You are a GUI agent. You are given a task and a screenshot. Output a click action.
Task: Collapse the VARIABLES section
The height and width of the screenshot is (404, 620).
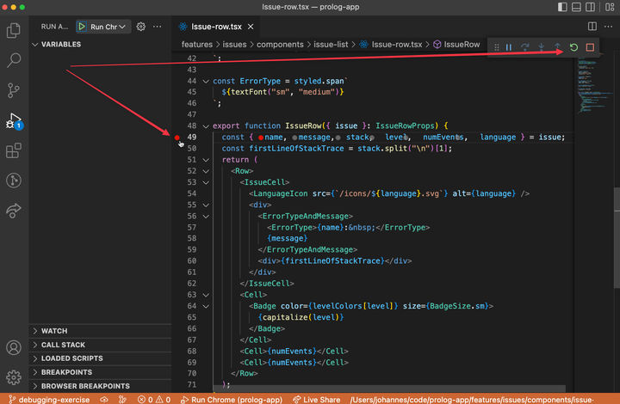point(60,44)
